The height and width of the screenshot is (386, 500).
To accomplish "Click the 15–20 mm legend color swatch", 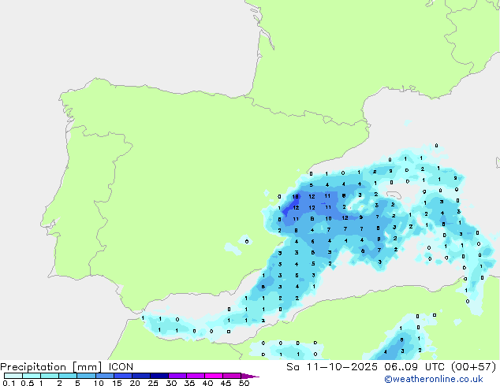I will [123, 376].
